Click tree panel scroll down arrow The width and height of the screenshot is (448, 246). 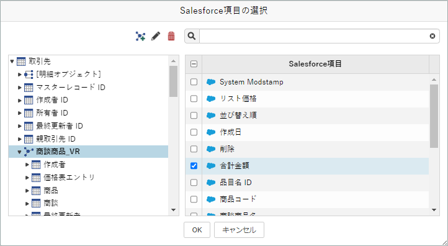pos(173,210)
